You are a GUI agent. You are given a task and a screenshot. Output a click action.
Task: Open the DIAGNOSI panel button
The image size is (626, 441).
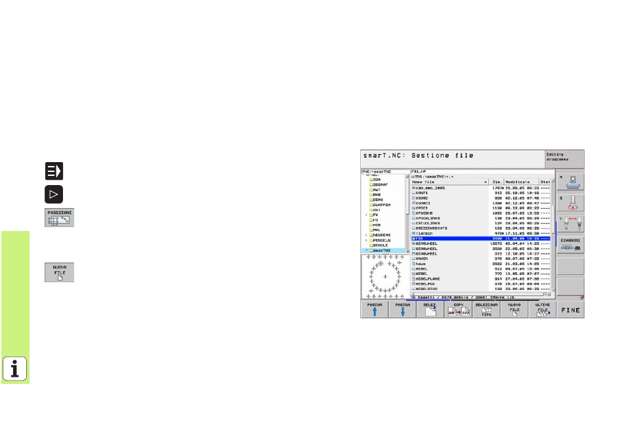(x=570, y=245)
